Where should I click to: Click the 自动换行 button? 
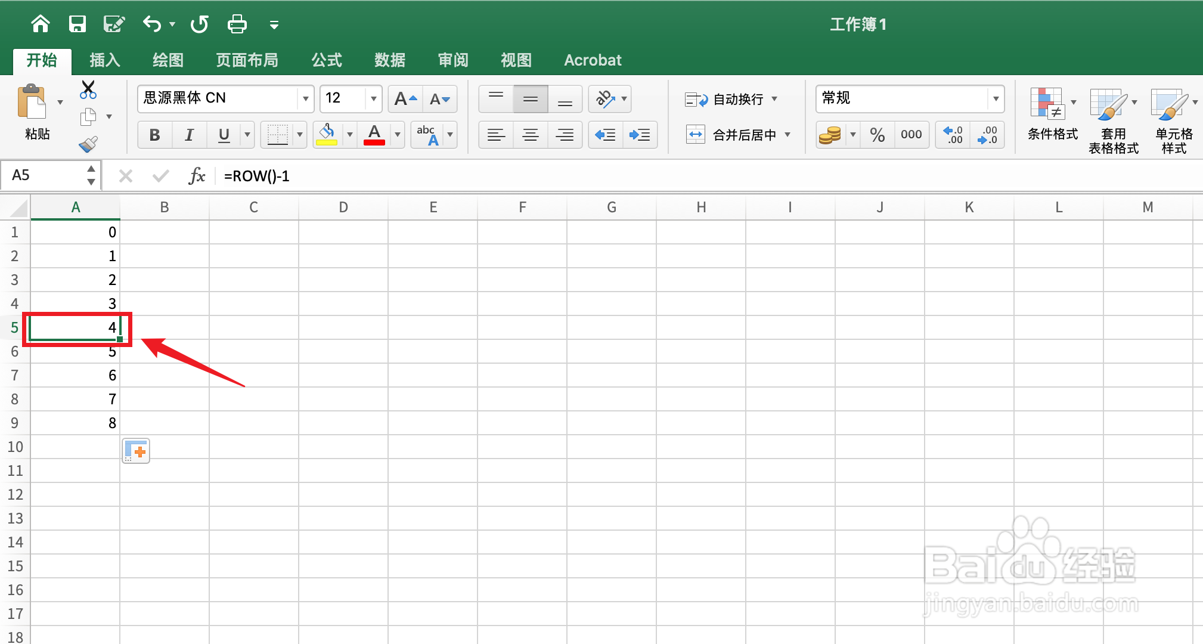(x=731, y=99)
